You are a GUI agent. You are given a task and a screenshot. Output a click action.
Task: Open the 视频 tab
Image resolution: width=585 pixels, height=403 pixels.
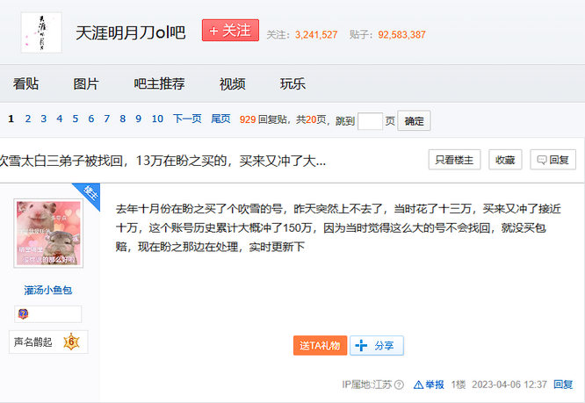coord(232,84)
